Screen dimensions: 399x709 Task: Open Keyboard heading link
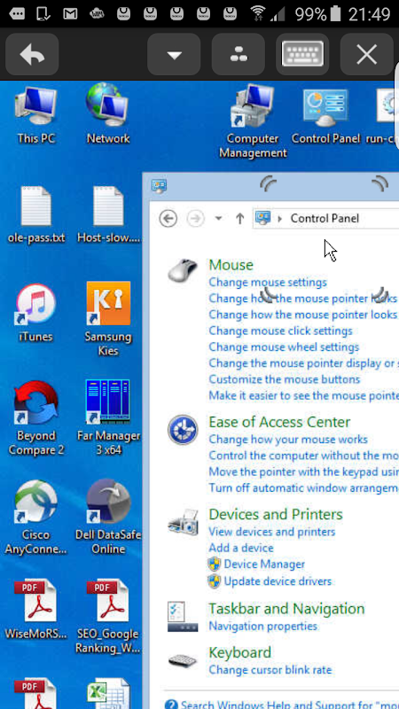239,652
